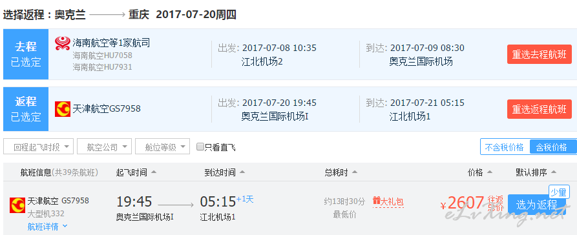Sort by departure time arrow 起飞时间

[x=154, y=172]
